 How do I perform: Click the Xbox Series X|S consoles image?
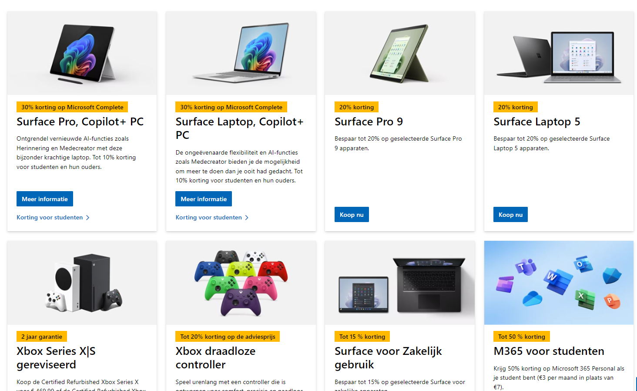click(82, 283)
